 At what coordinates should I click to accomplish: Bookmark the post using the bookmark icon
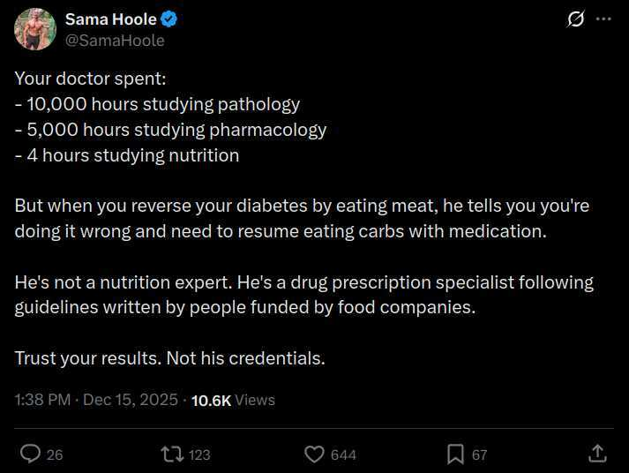(x=455, y=454)
